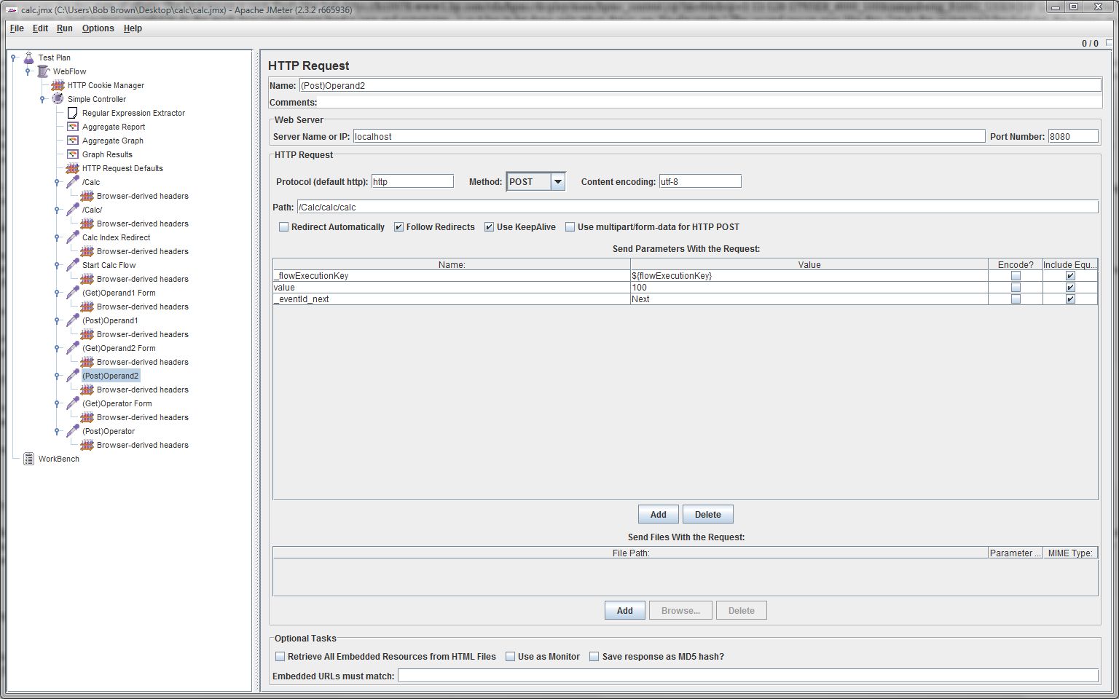
Task: Click the Embedded URLs must match field
Action: [x=748, y=676]
